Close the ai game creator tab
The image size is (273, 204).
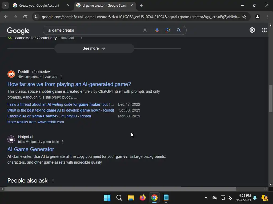pos(132,5)
